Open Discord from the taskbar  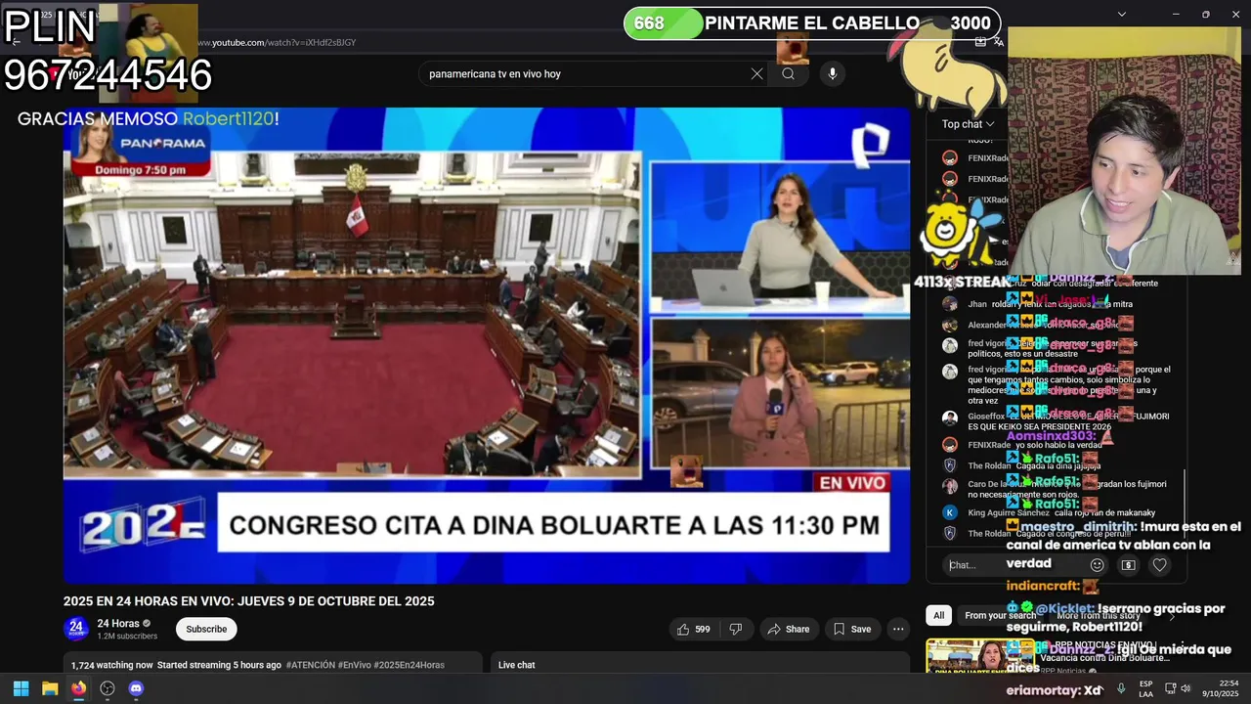(x=136, y=688)
